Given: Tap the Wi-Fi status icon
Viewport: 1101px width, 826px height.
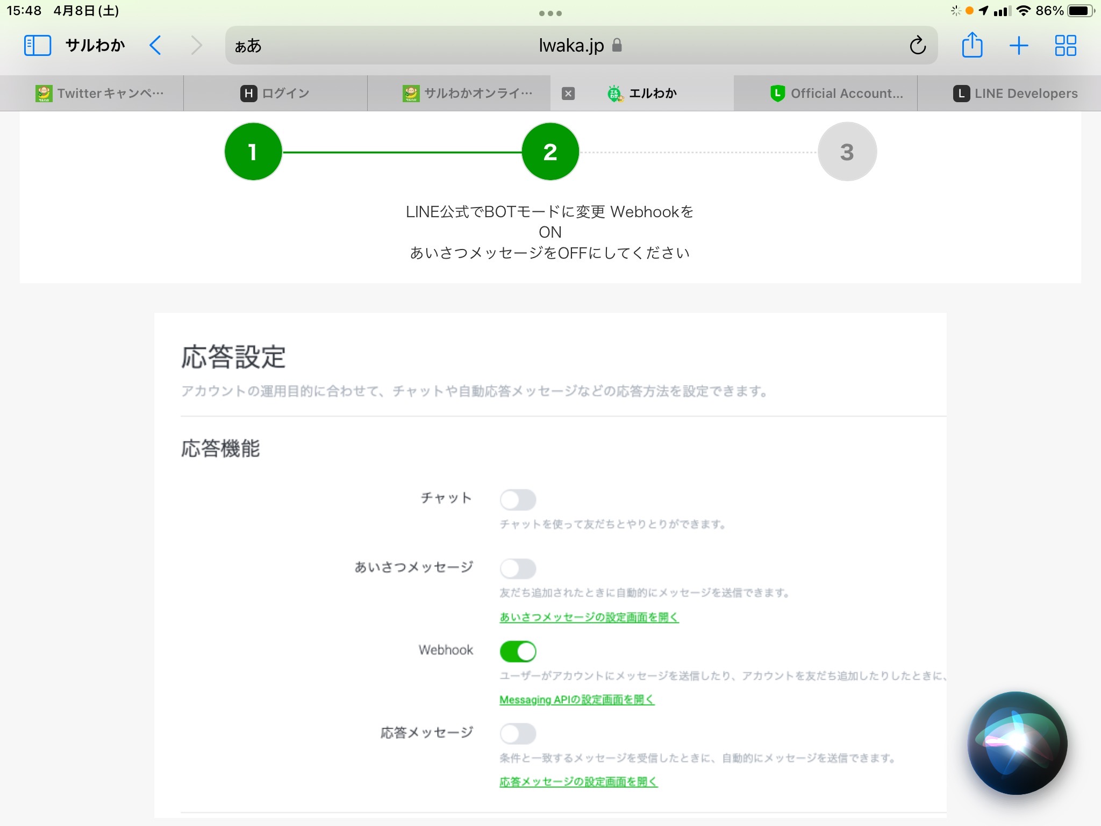Looking at the screenshot, I should point(1024,11).
